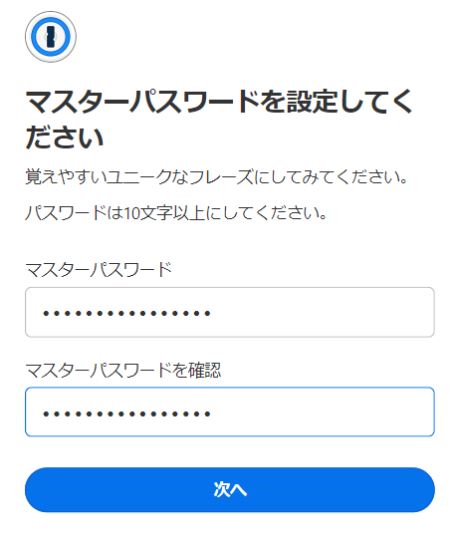Focus the マスターパスワード input field
457x550 pixels.
pos(230,312)
